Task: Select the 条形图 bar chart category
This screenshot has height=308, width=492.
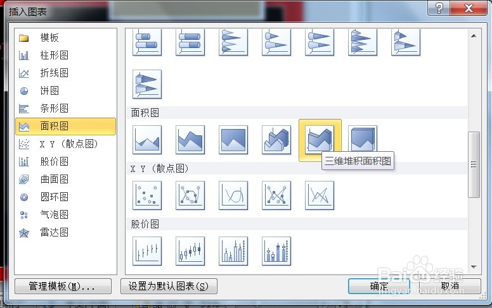Action: click(65, 108)
